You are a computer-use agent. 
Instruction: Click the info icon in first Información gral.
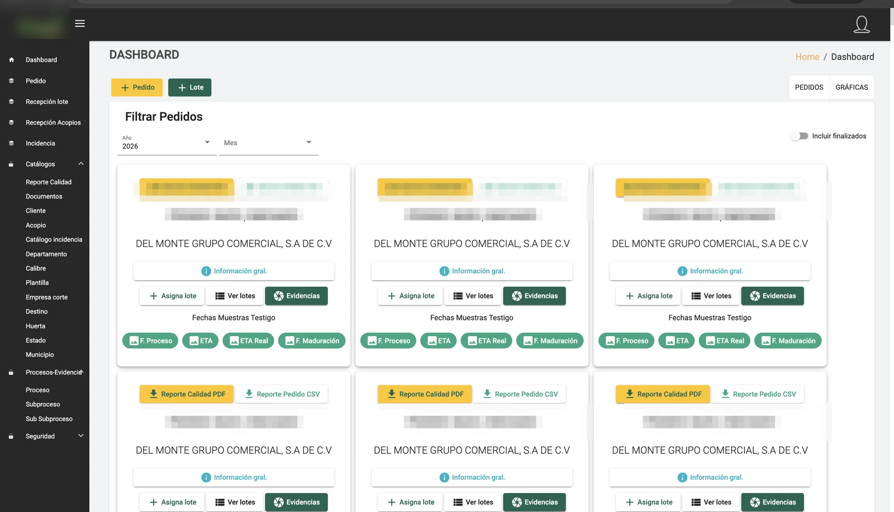(x=206, y=271)
